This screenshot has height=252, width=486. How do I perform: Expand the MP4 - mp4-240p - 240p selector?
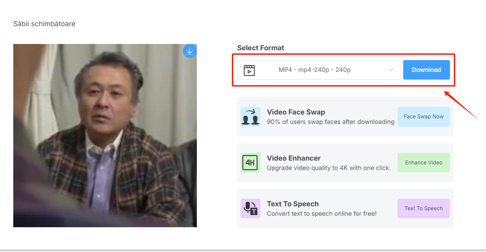click(x=318, y=69)
